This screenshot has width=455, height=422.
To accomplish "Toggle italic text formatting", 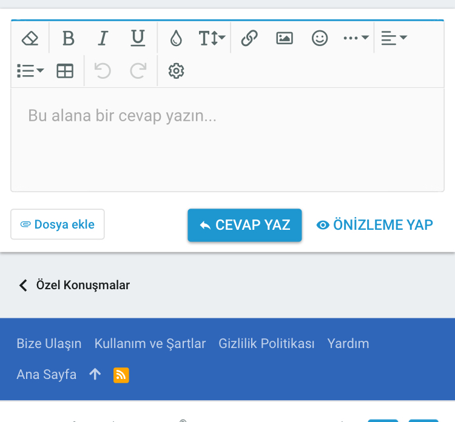I will click(103, 38).
